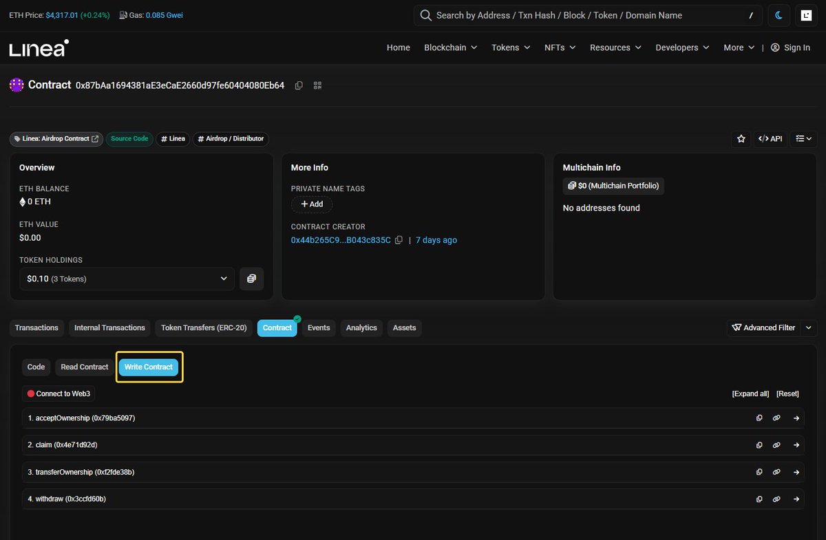The height and width of the screenshot is (540, 826).
Task: Copy acceptOwnership method name icon
Action: pyautogui.click(x=759, y=418)
